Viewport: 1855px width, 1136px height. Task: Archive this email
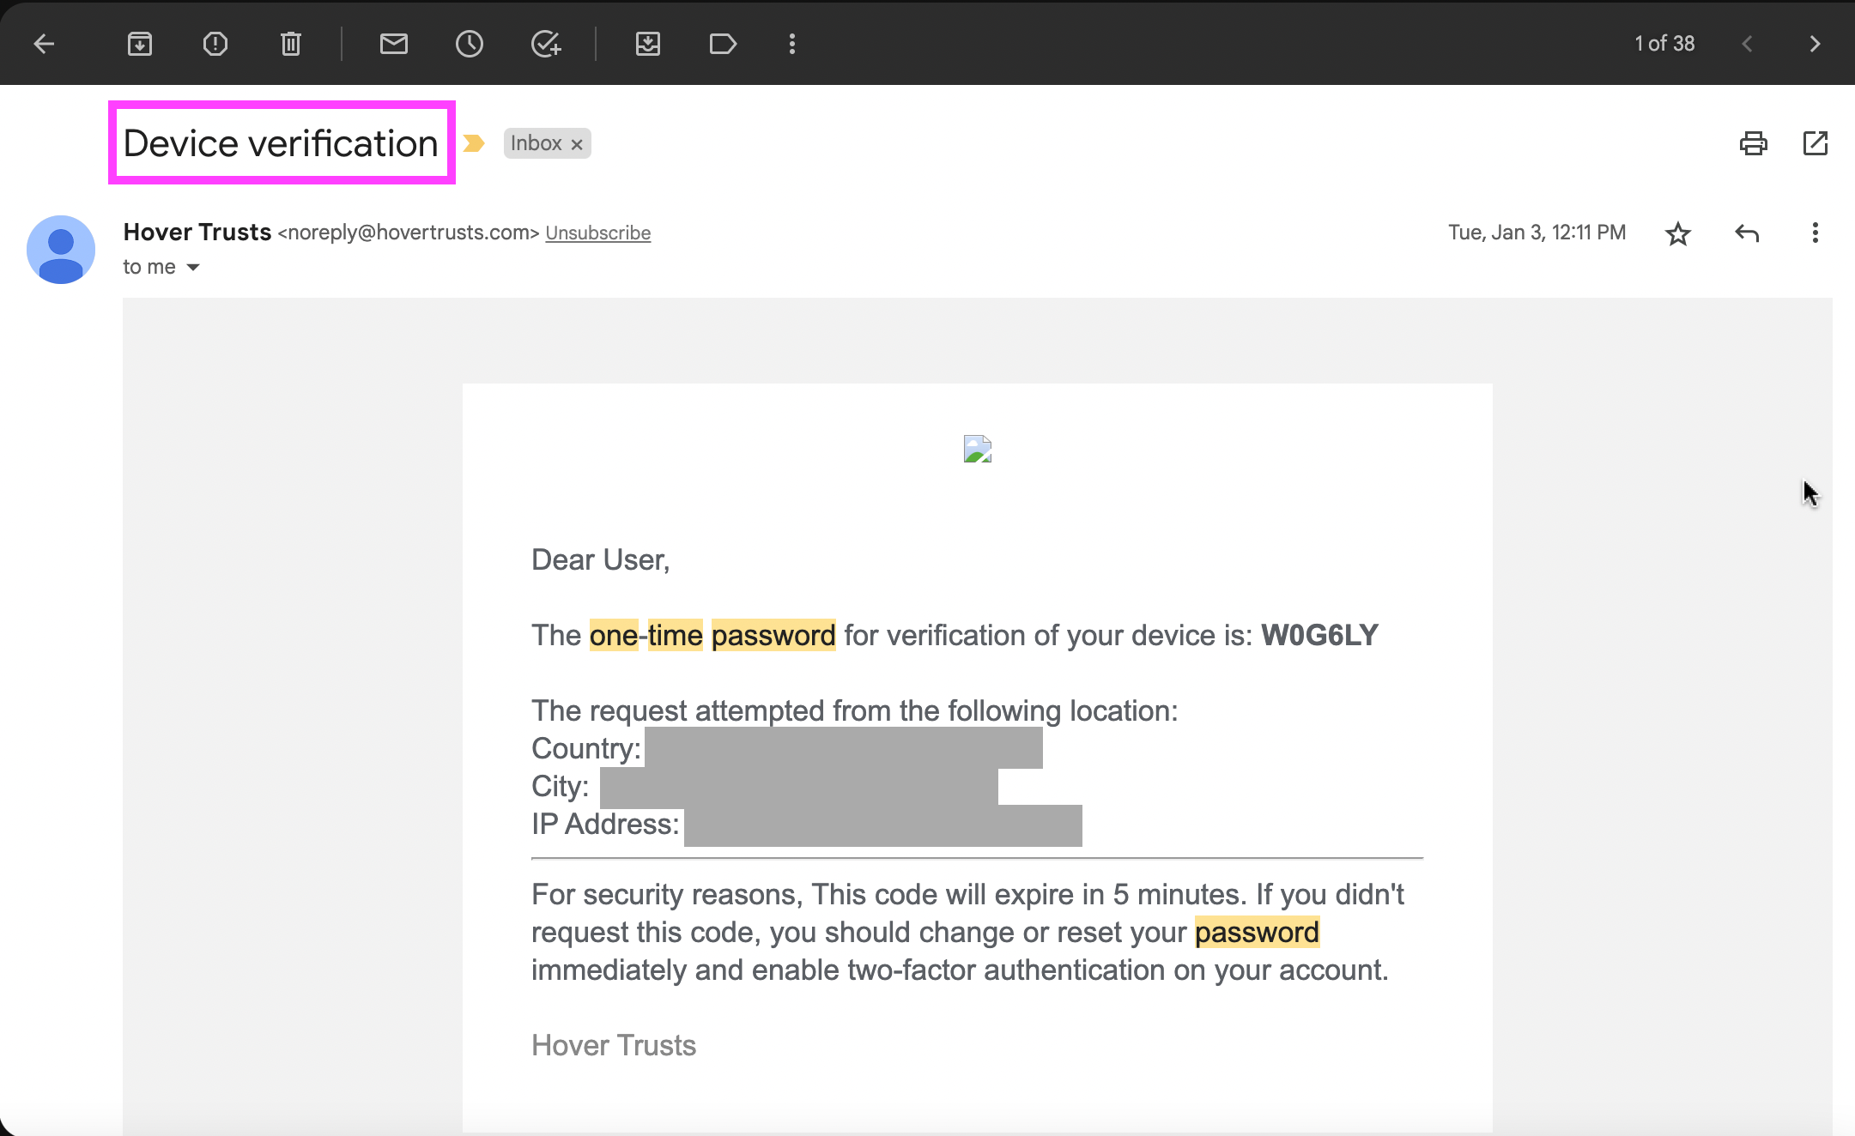[x=140, y=44]
